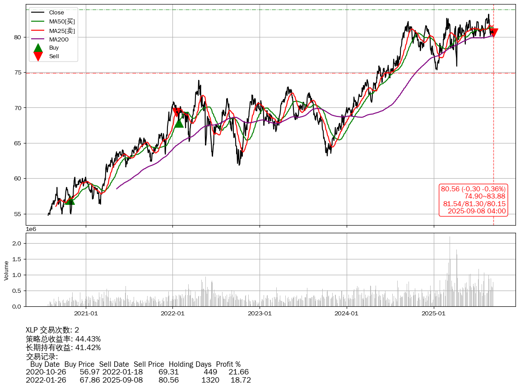Click the red price info box
Image resolution: width=520 pixels, height=388 pixels.
tap(473, 200)
